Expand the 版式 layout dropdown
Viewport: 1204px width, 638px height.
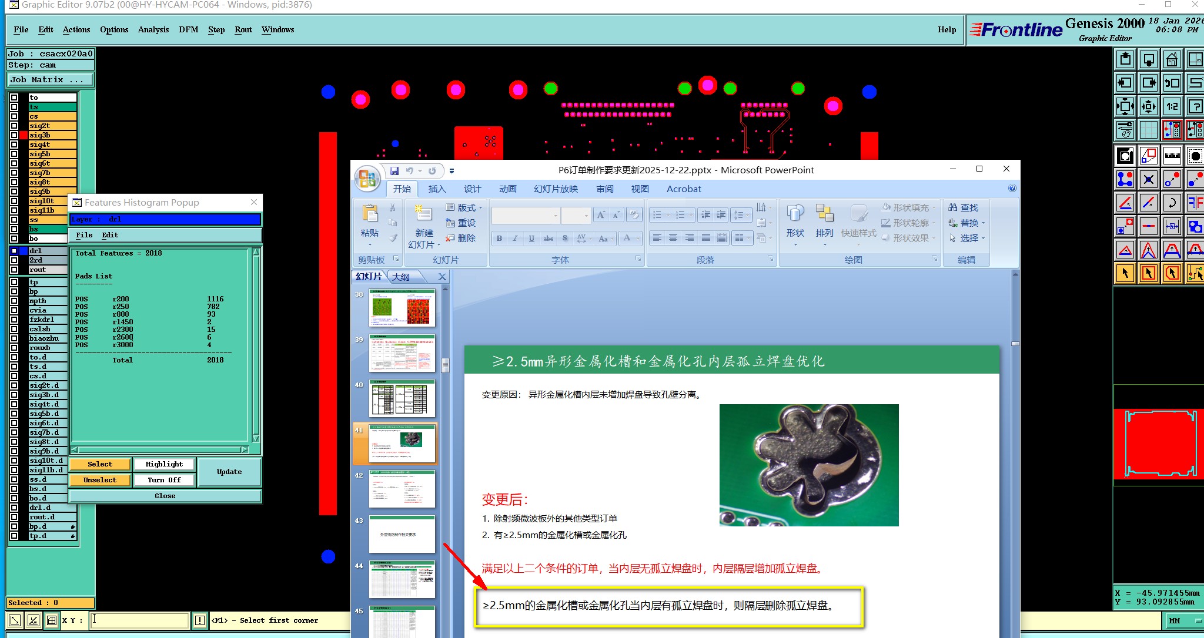point(464,207)
